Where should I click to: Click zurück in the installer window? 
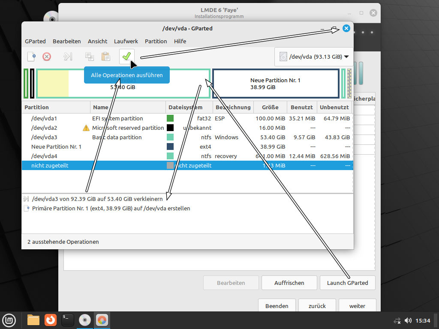(317, 306)
